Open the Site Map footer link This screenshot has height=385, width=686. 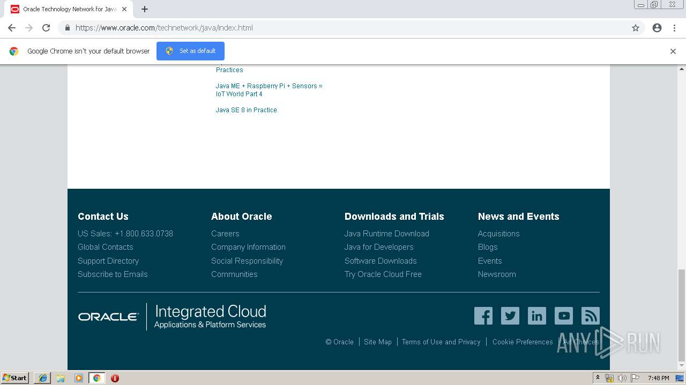(x=378, y=342)
